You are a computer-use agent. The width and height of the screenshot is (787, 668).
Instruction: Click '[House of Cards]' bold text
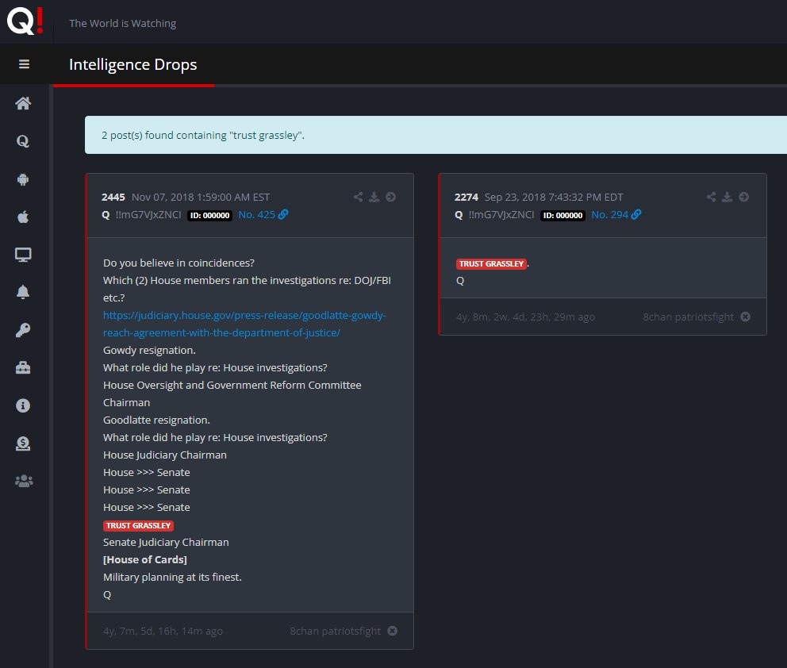[145, 559]
